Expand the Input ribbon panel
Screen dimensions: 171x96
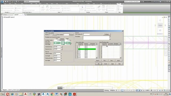pyautogui.click(x=60, y=12)
